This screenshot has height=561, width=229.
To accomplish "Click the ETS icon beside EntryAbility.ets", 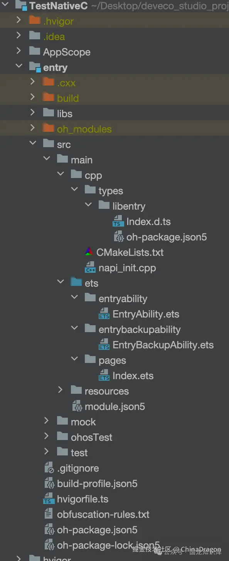I will (x=104, y=314).
